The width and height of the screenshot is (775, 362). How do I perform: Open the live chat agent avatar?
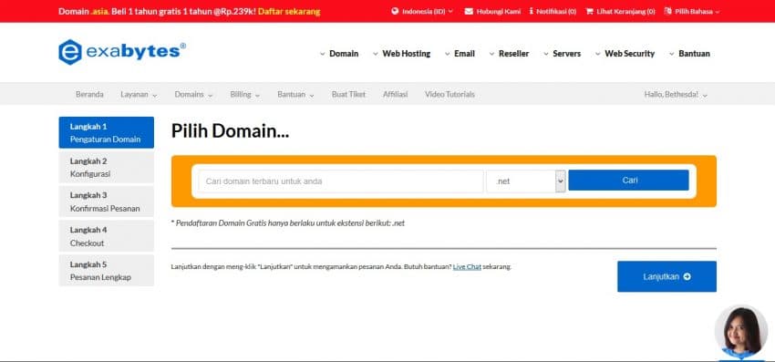pyautogui.click(x=741, y=331)
